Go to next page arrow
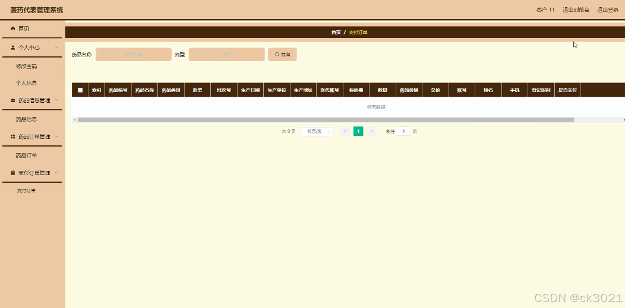625x308 pixels. click(371, 131)
